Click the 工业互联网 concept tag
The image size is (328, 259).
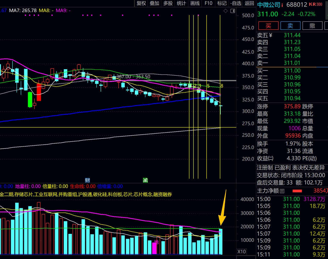pyautogui.click(x=46, y=194)
